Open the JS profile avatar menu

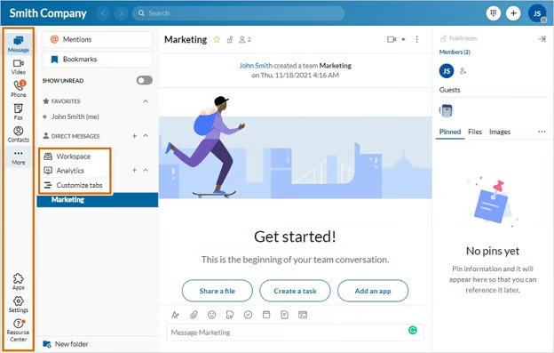[x=537, y=13]
